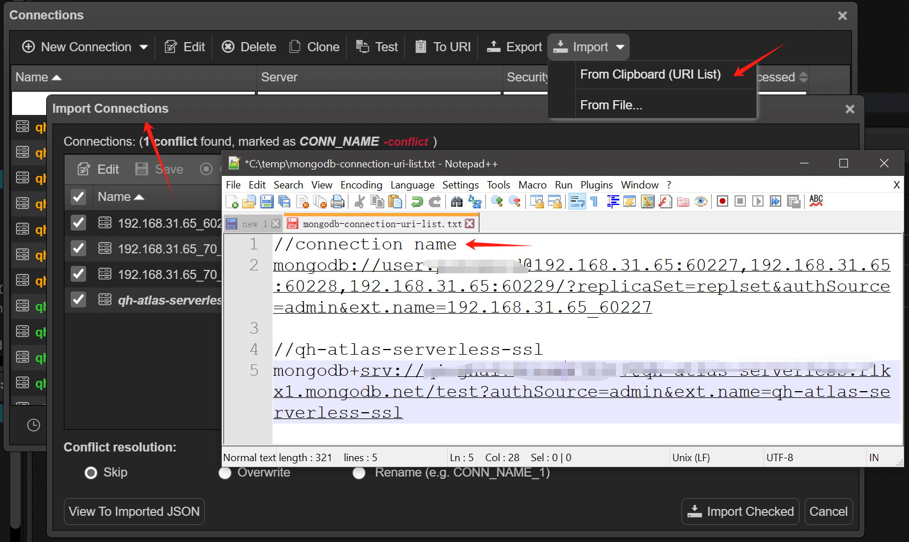The image size is (909, 542).
Task: Click line 1 '//connection name' text
Action: tap(365, 244)
